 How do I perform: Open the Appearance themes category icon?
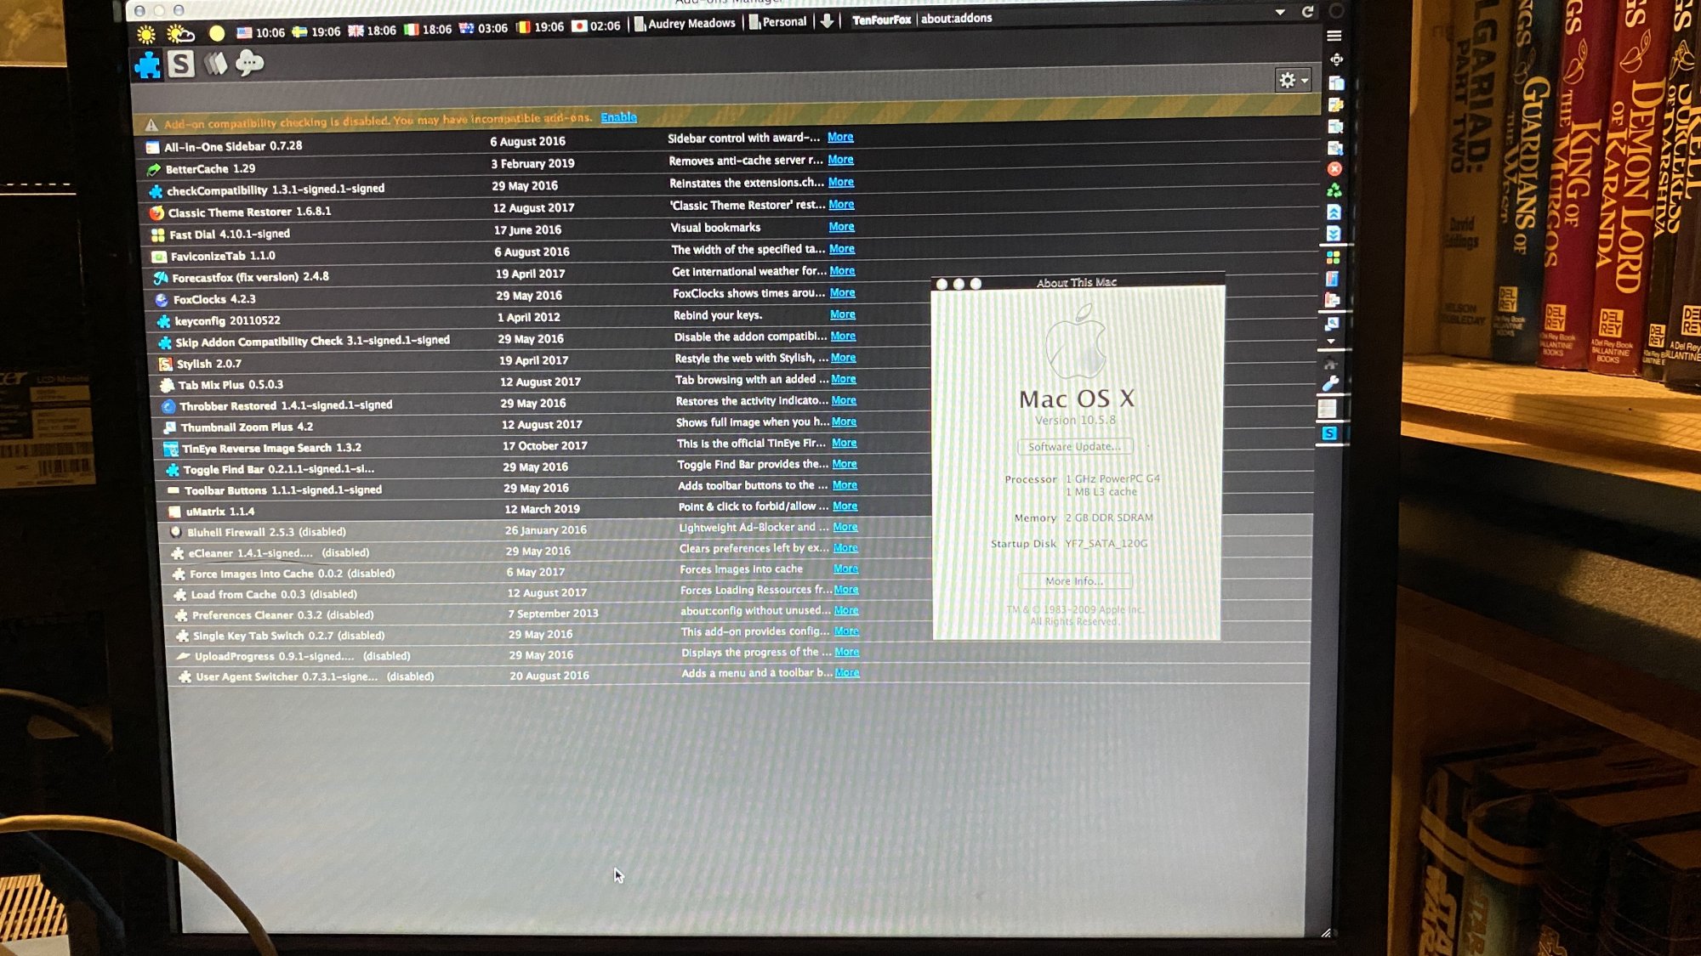pyautogui.click(x=216, y=63)
